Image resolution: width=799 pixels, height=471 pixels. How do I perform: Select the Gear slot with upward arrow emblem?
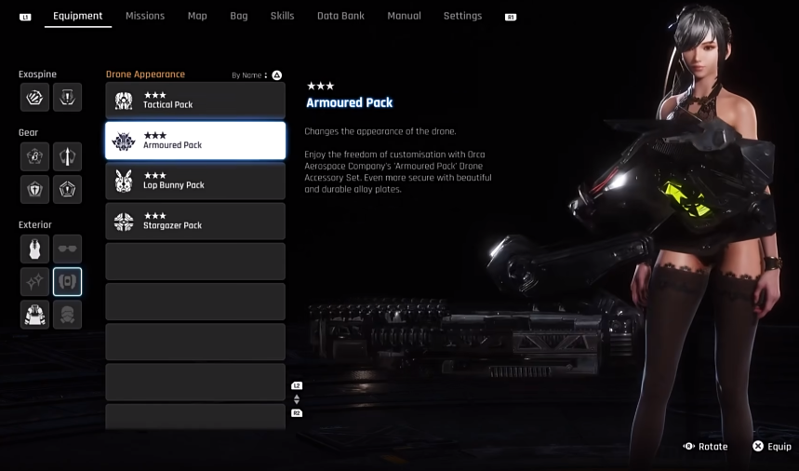tap(67, 156)
